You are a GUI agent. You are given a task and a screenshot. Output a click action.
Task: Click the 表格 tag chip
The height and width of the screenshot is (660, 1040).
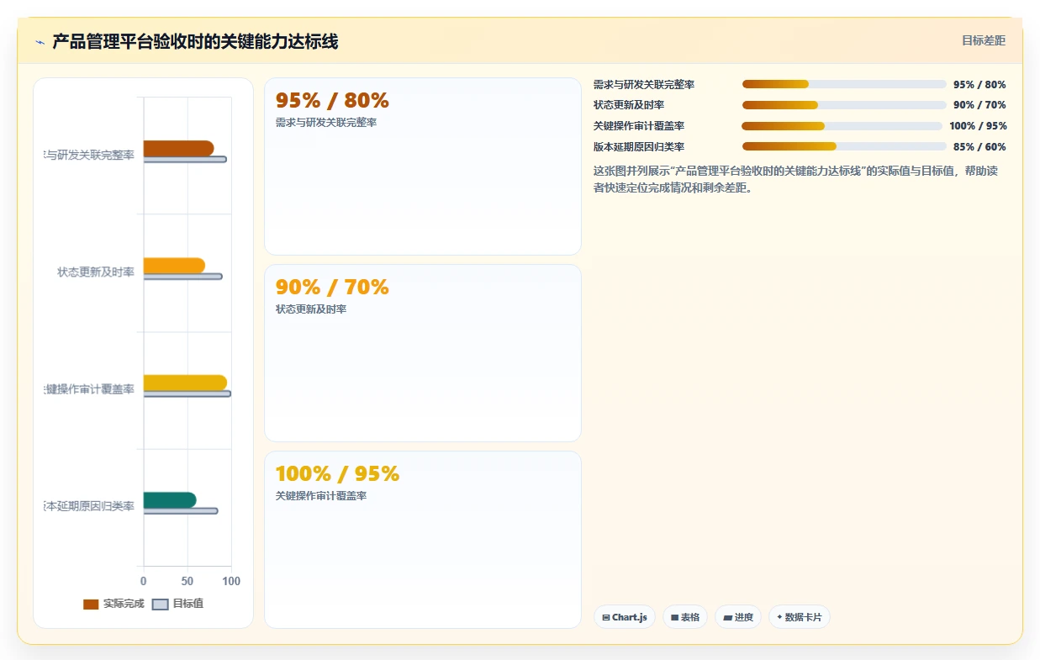(685, 617)
